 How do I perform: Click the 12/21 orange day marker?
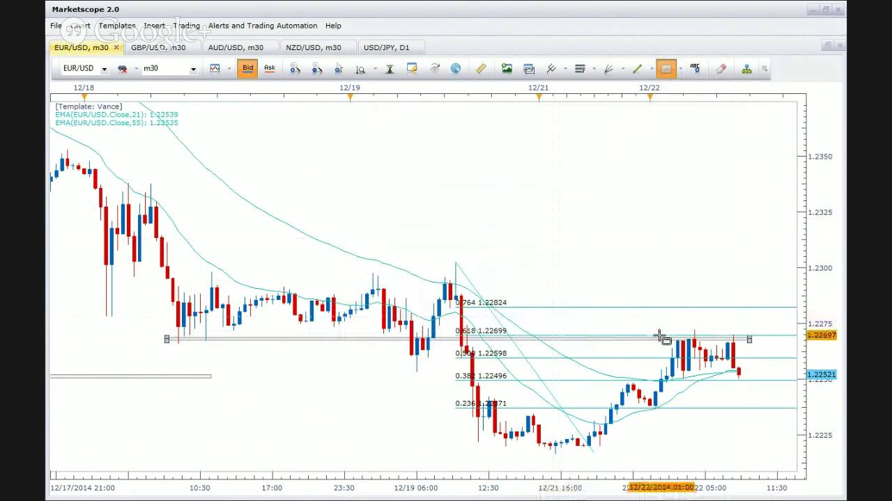coord(539,97)
